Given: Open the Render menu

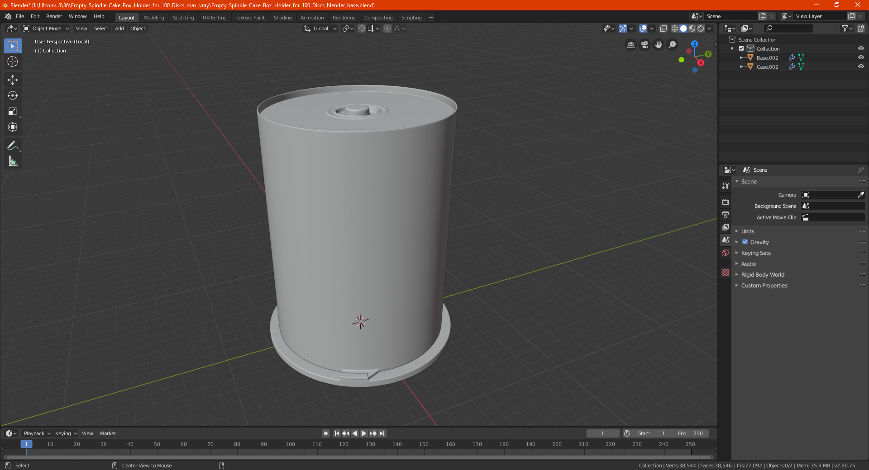Looking at the screenshot, I should click(x=54, y=16).
